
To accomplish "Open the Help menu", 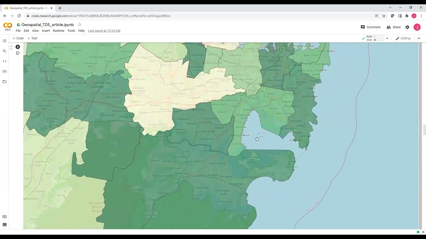I will pyautogui.click(x=81, y=31).
